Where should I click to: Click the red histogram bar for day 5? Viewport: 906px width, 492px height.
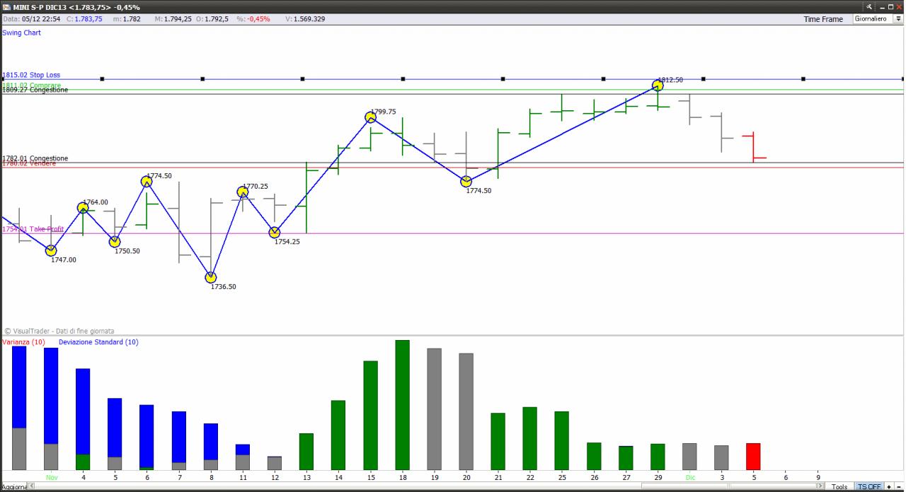pos(753,457)
